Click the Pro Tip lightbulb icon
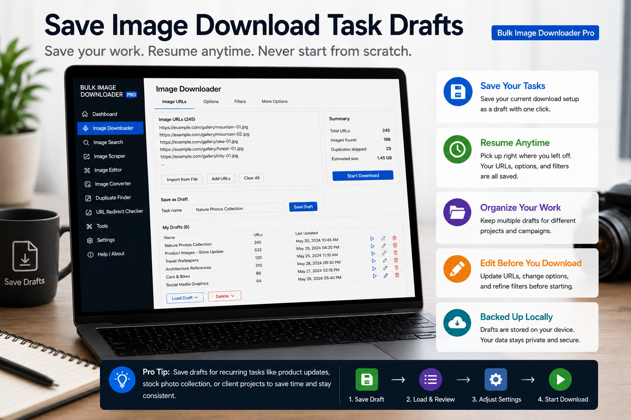Viewport: 631px width, 420px height. coord(122,380)
